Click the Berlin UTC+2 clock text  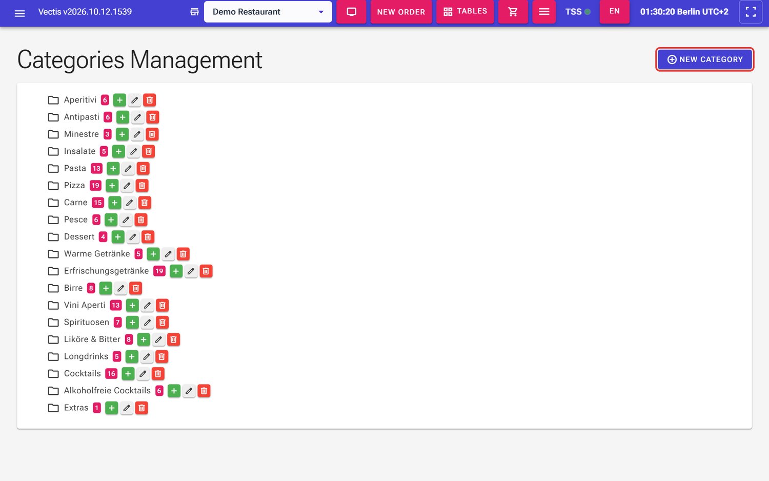point(684,12)
